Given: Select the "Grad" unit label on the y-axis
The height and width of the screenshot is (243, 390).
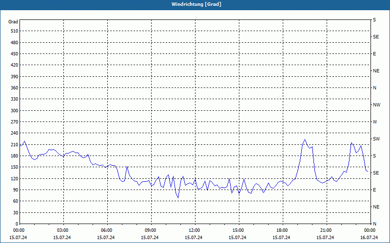Looking at the screenshot, I should click(13, 22).
